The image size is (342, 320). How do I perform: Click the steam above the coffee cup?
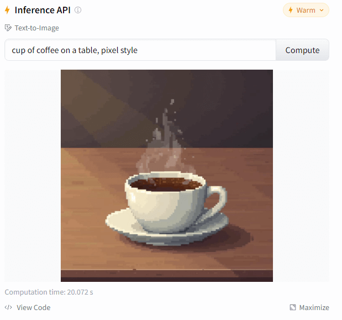click(166, 140)
